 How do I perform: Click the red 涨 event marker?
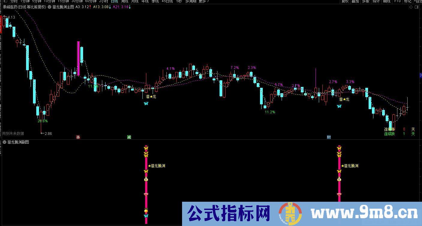pos(78,137)
